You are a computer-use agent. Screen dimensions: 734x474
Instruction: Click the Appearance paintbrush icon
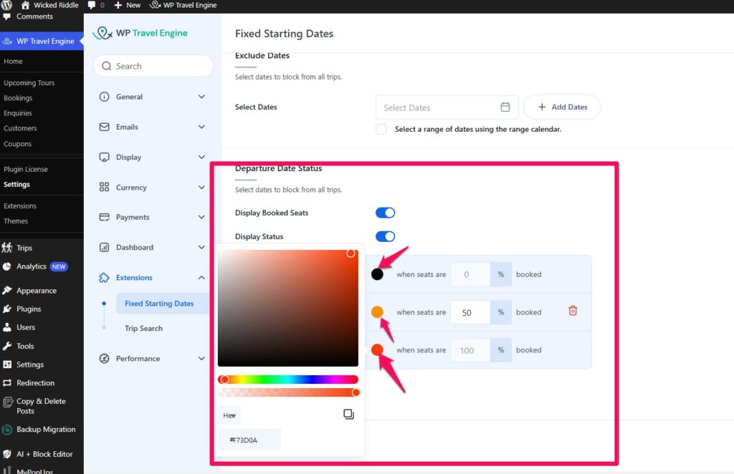click(7, 290)
